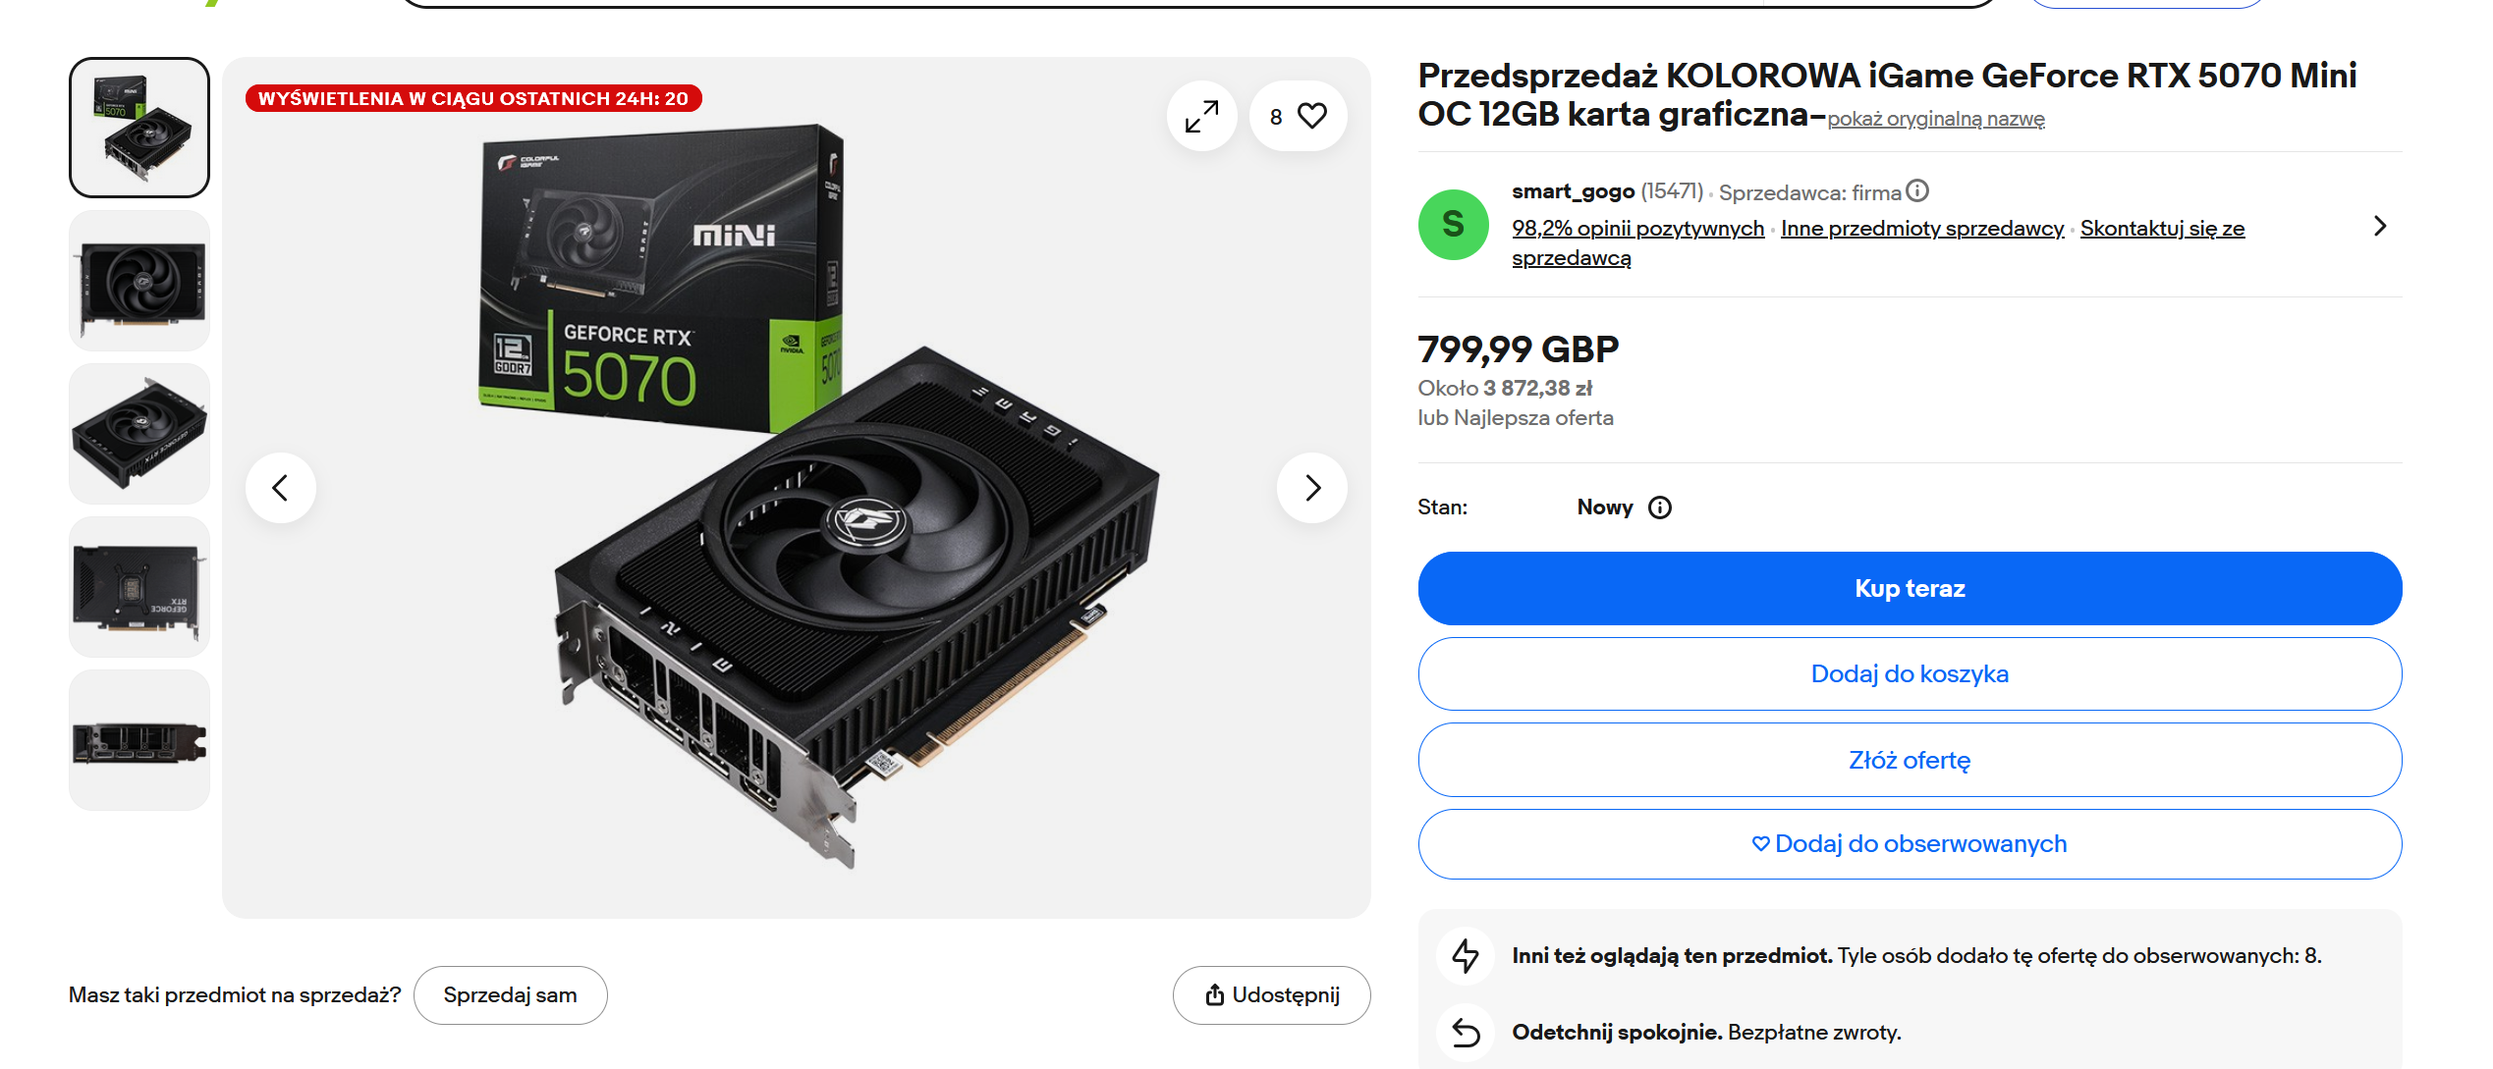Click the heart watchlist icon on the image
The width and height of the screenshot is (2493, 1069).
pos(1311,116)
